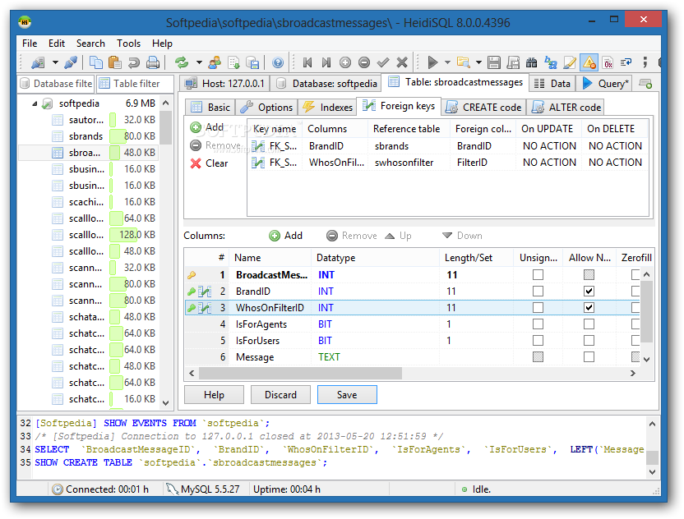Open the User manager icon
The width and height of the screenshot is (684, 519).
click(x=215, y=62)
